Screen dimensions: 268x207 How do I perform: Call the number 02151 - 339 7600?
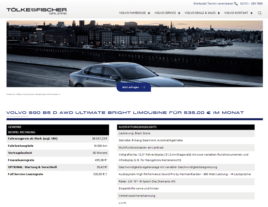pyautogui.click(x=251, y=4)
